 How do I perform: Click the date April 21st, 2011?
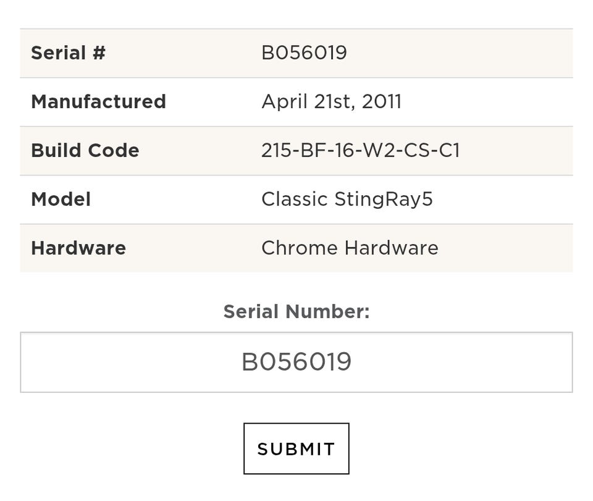pos(331,102)
